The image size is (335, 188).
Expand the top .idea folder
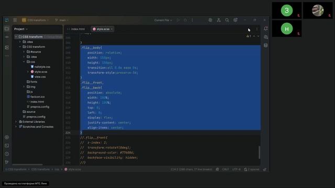tap(20, 42)
